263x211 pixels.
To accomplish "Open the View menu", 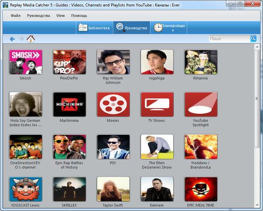I will pos(60,15).
